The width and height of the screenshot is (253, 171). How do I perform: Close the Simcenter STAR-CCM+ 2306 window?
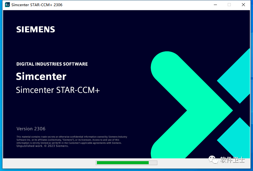tap(243, 5)
